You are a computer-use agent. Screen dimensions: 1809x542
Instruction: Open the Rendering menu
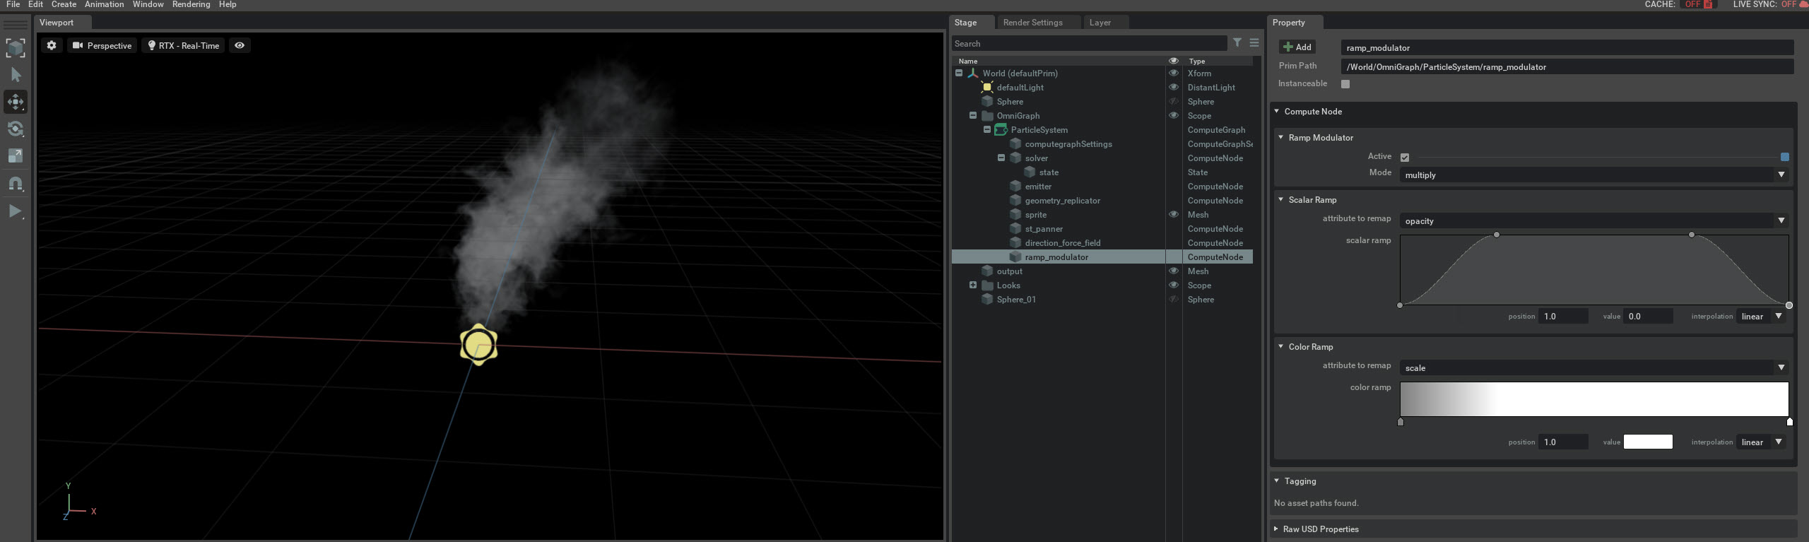pos(191,4)
